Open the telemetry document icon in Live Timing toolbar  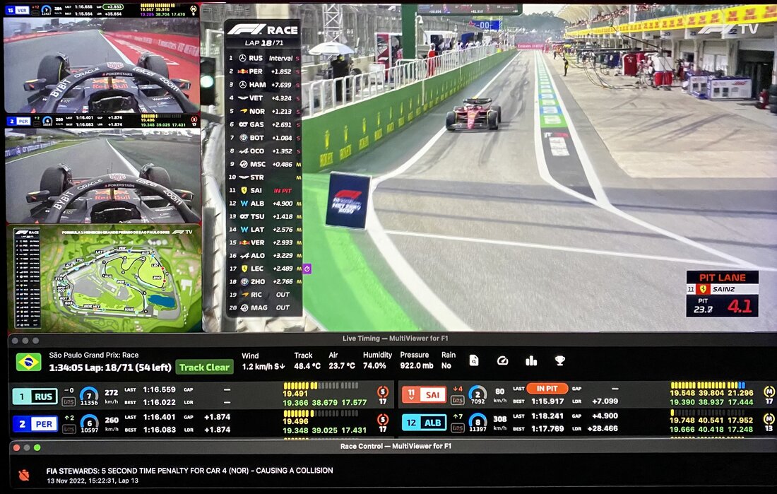point(474,360)
